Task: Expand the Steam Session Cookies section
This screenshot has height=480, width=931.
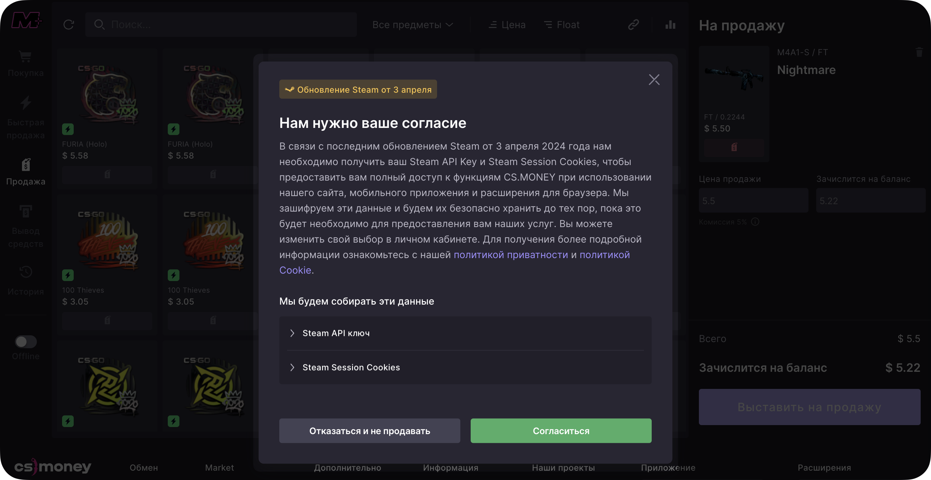Action: tap(350, 367)
